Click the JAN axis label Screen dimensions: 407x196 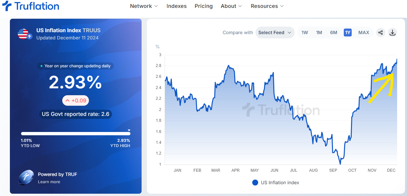pos(177,170)
